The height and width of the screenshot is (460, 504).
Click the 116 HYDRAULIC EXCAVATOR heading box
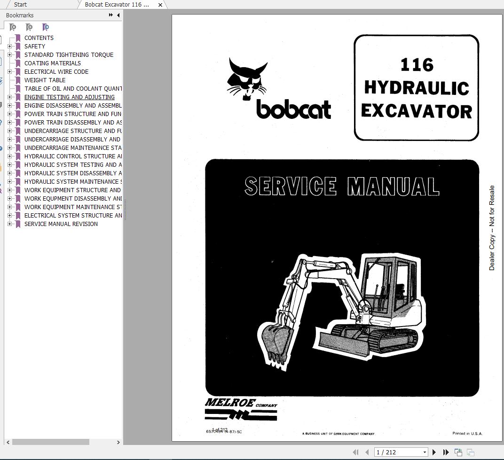pyautogui.click(x=417, y=88)
